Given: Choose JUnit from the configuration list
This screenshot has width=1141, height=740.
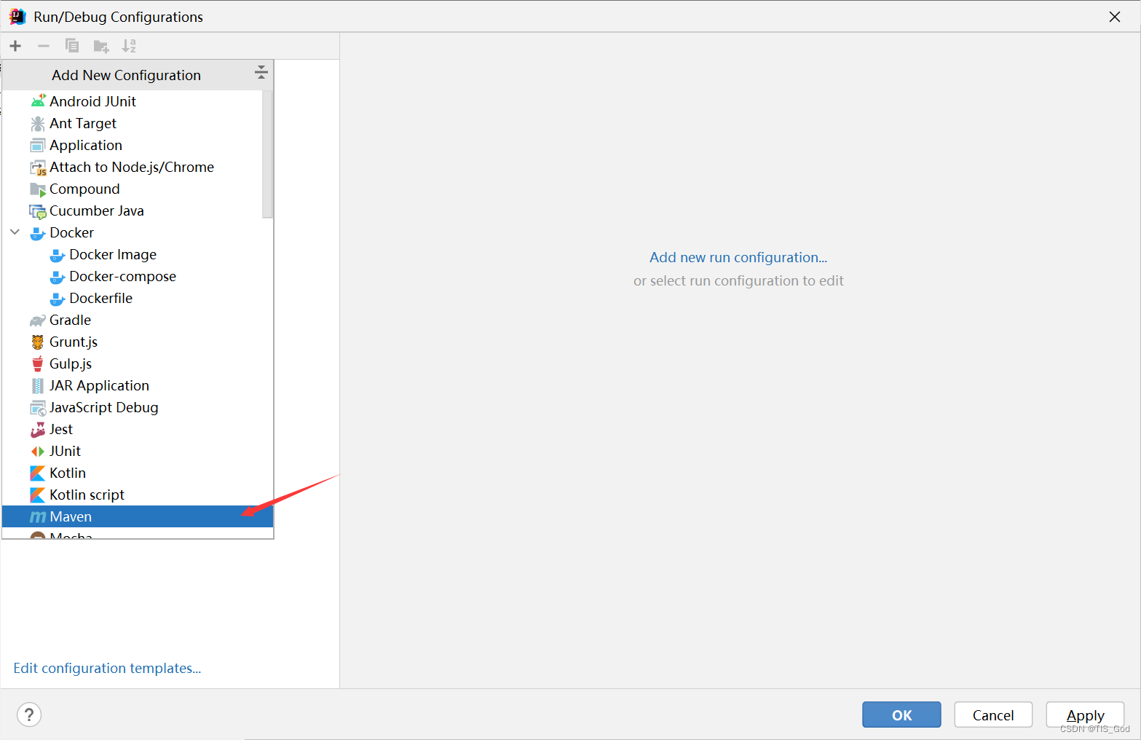Looking at the screenshot, I should pos(138,451).
